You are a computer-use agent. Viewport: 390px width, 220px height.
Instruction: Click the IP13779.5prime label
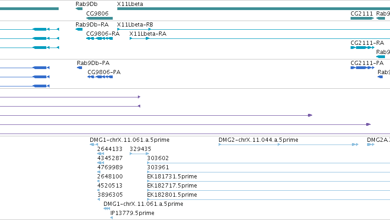[132, 213]
